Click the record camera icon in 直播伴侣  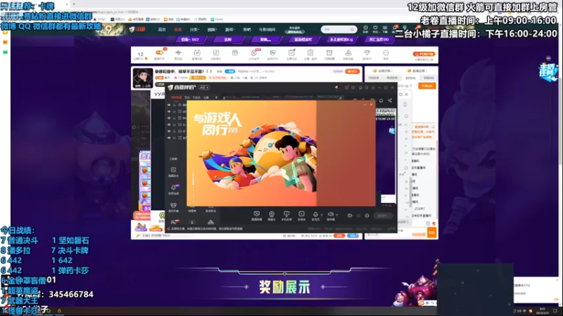350,216
